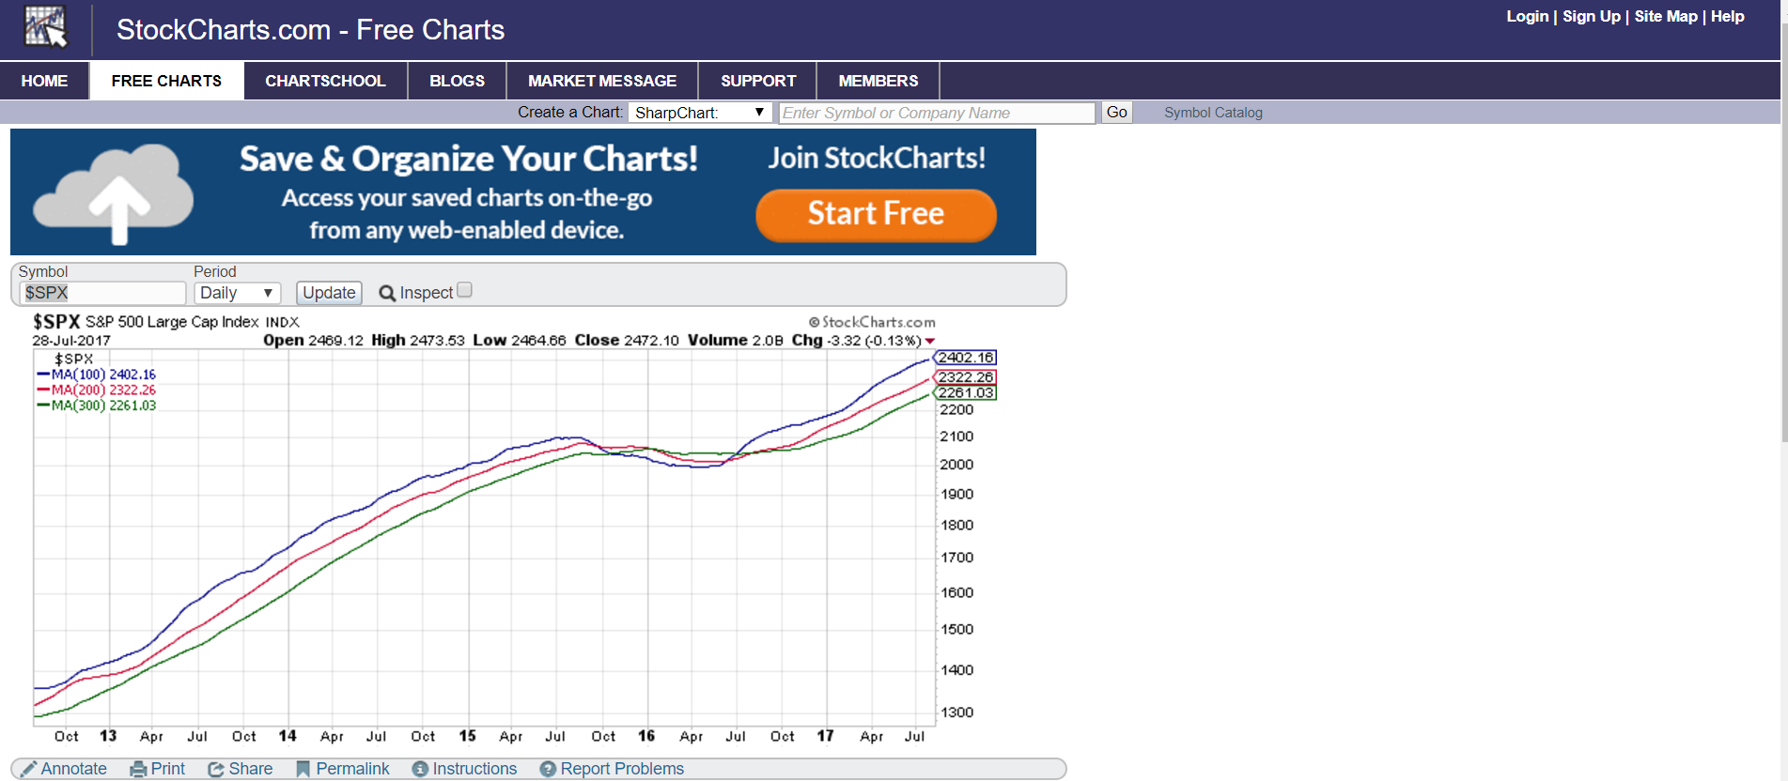1788x781 pixels.
Task: Click the StockCharts.com watermark on chart
Action: coord(872,322)
